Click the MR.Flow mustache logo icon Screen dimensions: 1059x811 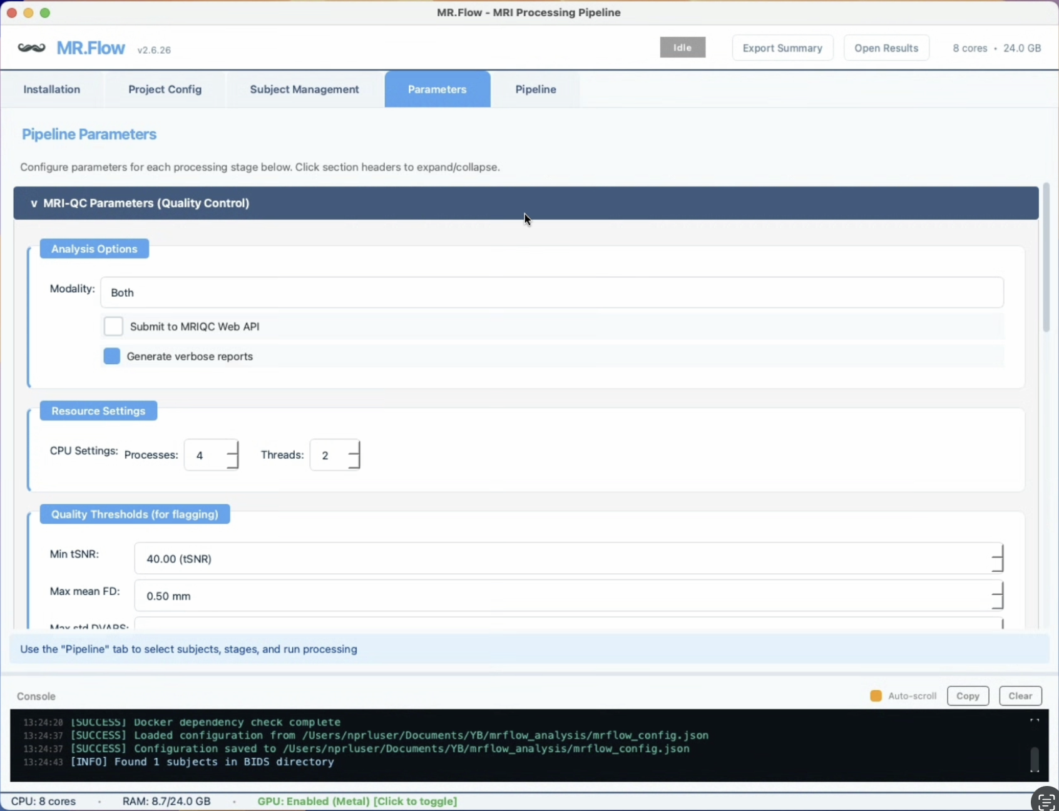click(x=31, y=48)
